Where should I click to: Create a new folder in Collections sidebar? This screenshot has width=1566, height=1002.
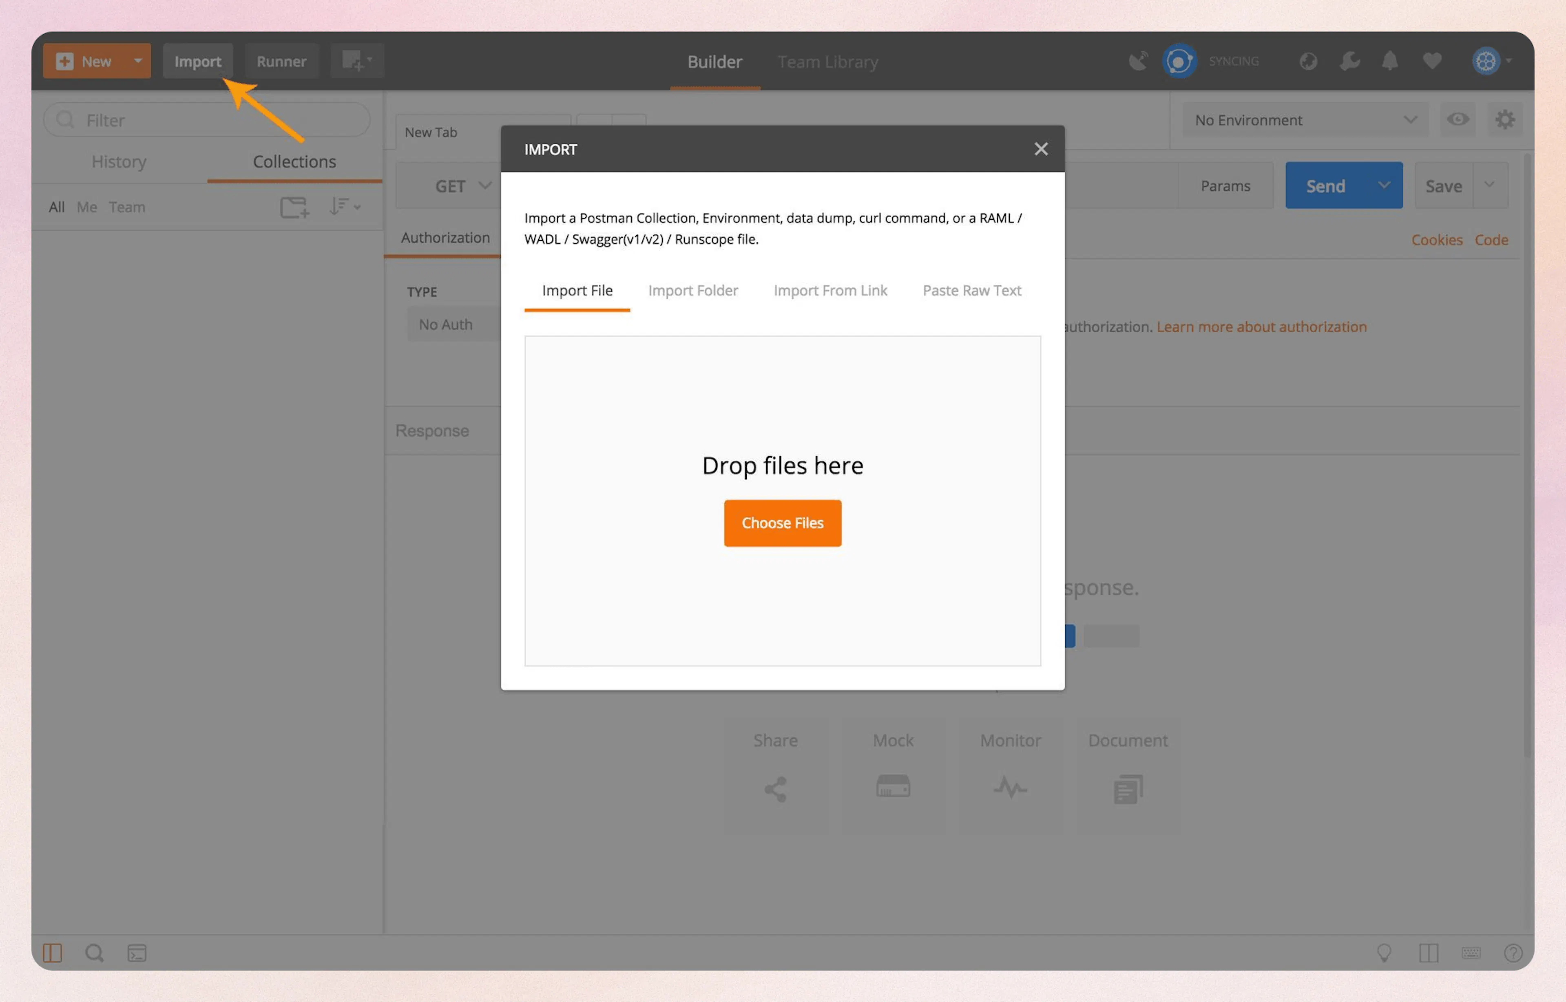294,207
